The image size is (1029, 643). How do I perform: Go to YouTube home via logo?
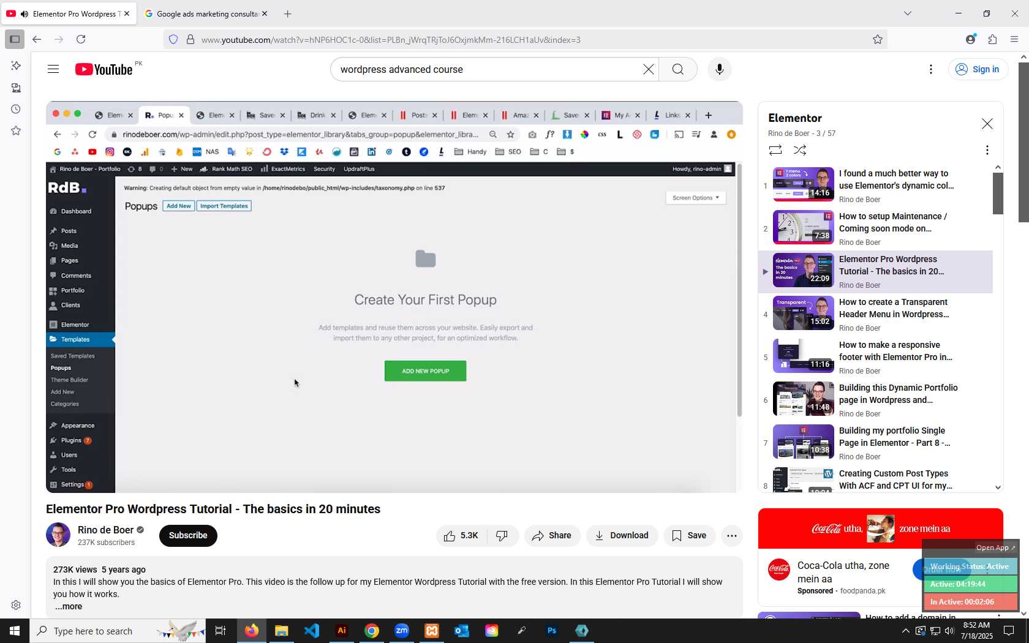pyautogui.click(x=104, y=69)
